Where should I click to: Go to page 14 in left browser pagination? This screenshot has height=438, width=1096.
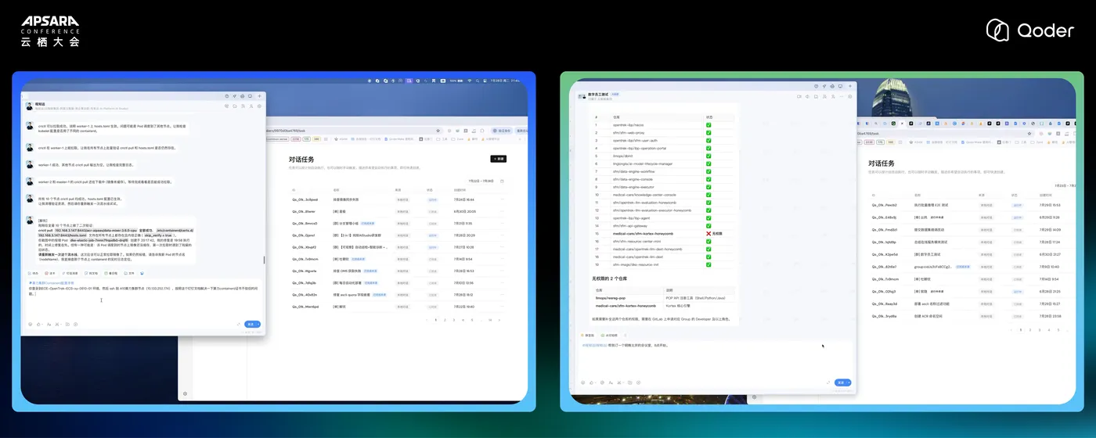pos(490,320)
